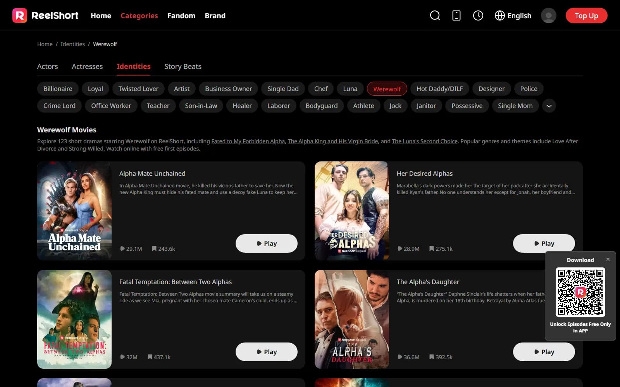The image size is (620, 387).
Task: Click Her Desired Alphas title text
Action: tap(425, 173)
